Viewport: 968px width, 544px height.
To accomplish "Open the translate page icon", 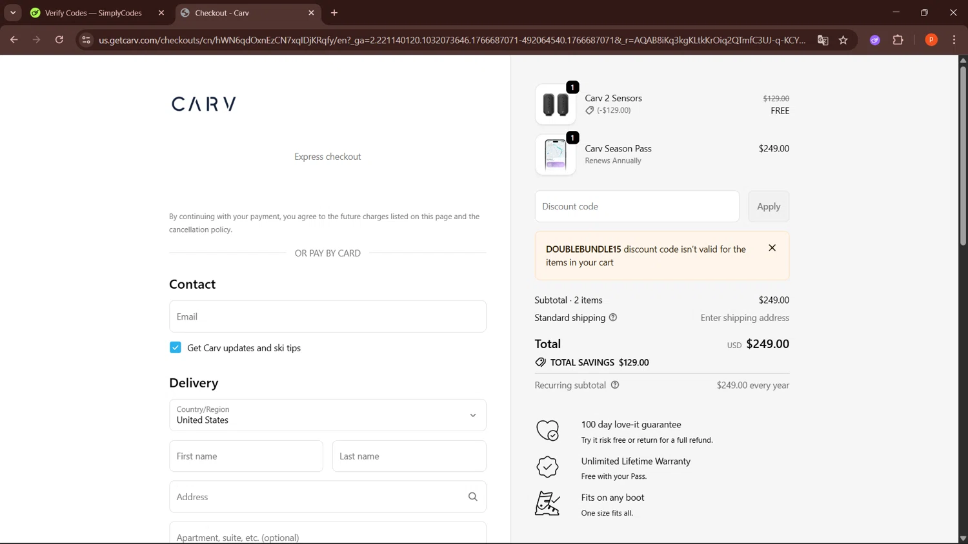I will click(x=823, y=40).
